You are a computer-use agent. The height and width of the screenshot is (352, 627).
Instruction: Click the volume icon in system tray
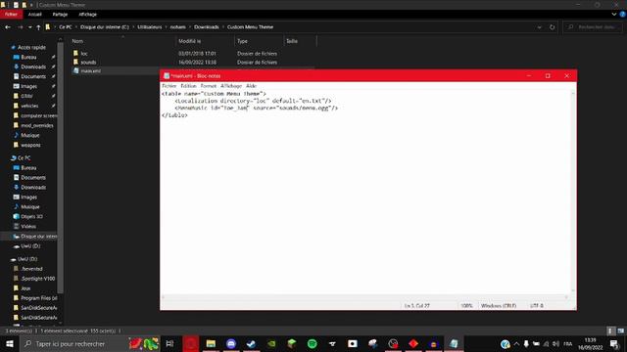[x=555, y=343]
